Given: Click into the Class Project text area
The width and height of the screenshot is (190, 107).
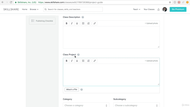Looking at the screenshot, I should point(111,75).
